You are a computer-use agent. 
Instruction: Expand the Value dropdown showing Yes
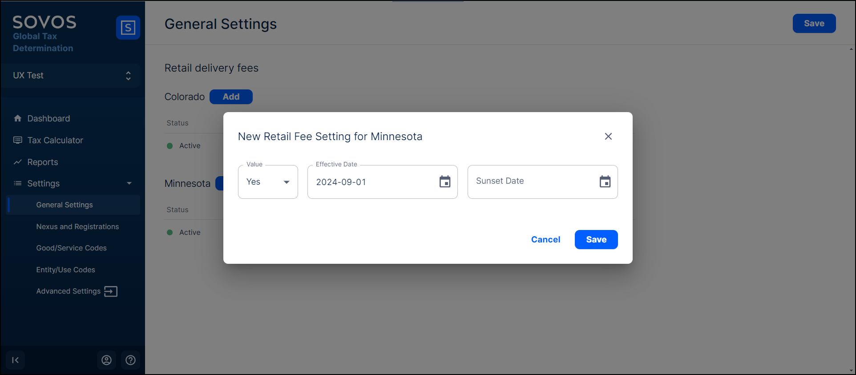pos(268,182)
